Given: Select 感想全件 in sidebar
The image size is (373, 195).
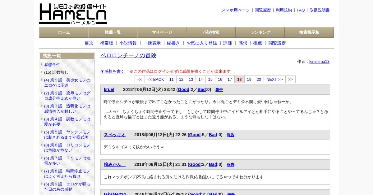Looking at the screenshot, I should click(x=52, y=65).
